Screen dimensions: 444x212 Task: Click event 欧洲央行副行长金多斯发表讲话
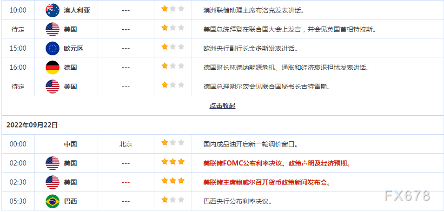click(251, 48)
